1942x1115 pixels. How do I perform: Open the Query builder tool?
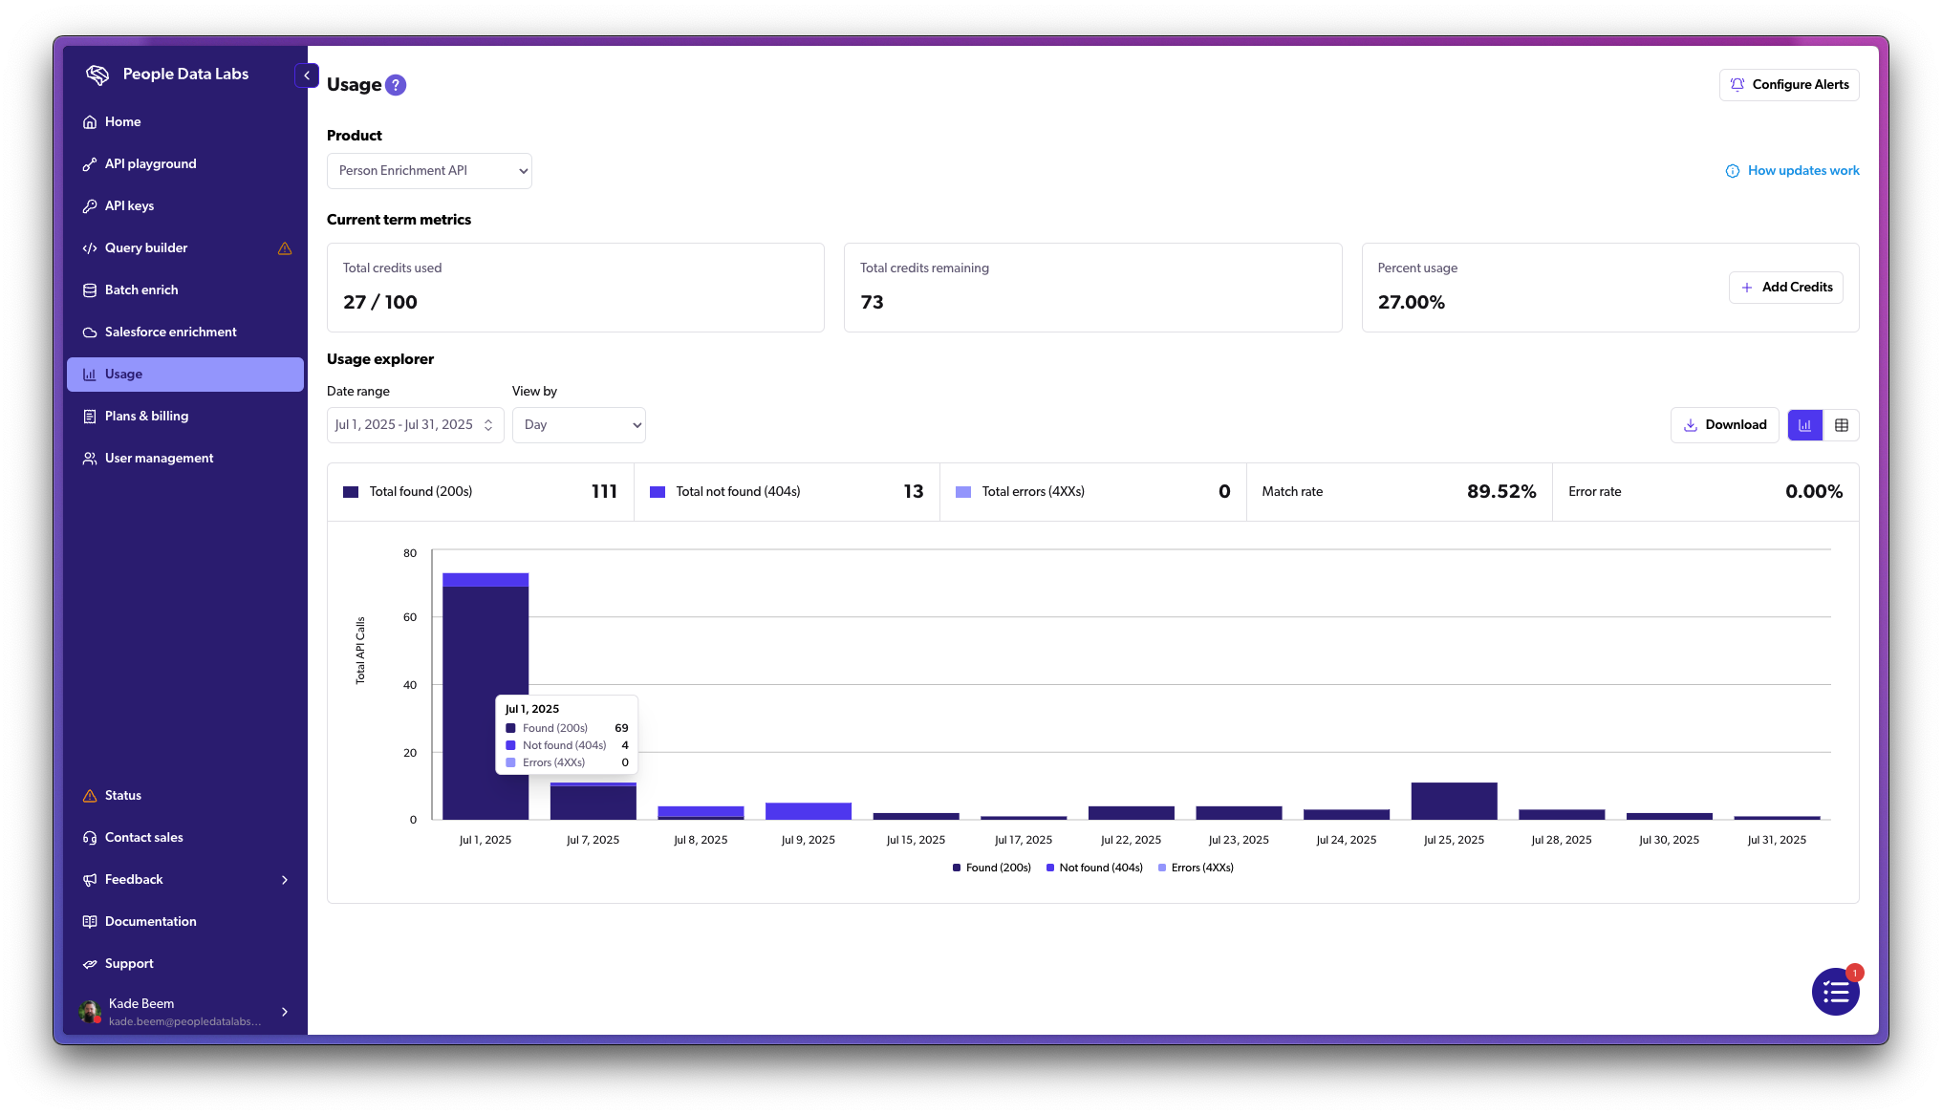click(x=145, y=247)
